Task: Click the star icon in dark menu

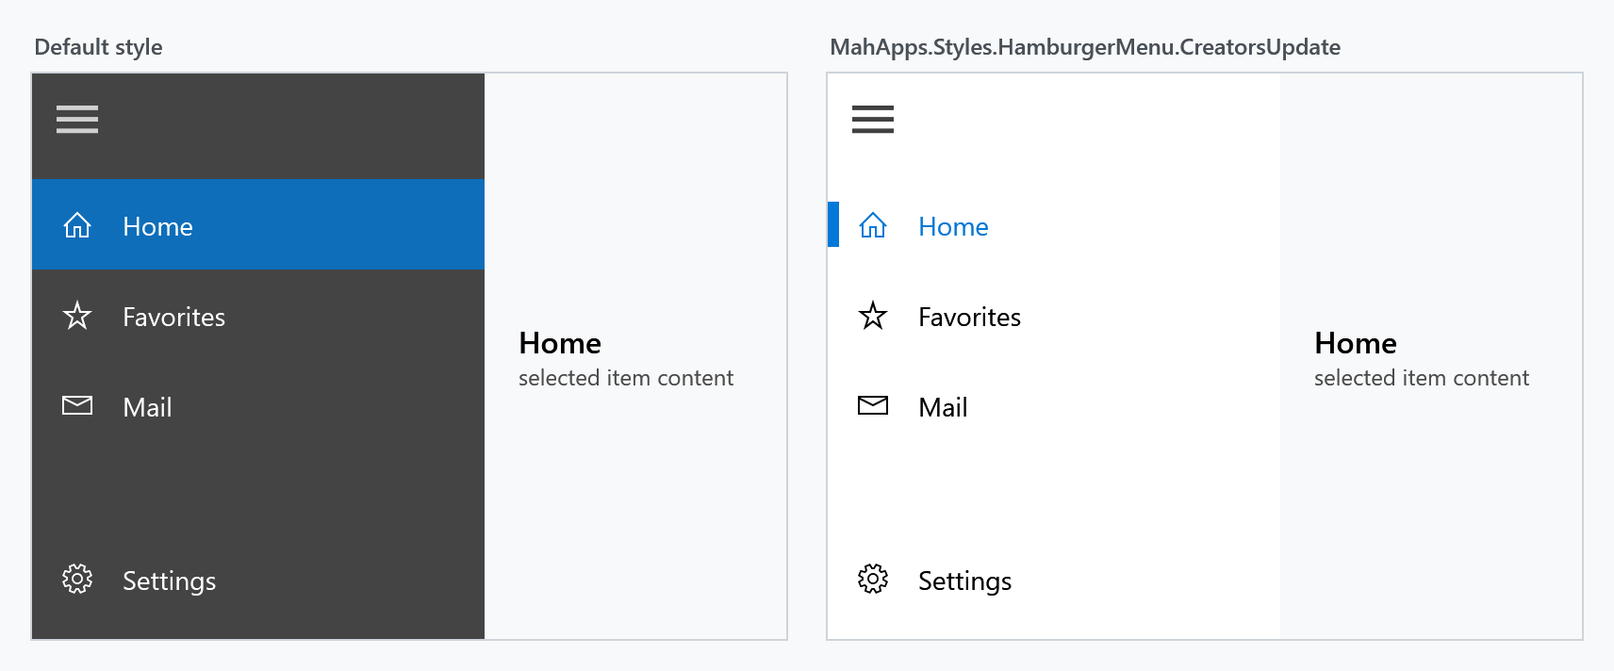Action: click(77, 316)
